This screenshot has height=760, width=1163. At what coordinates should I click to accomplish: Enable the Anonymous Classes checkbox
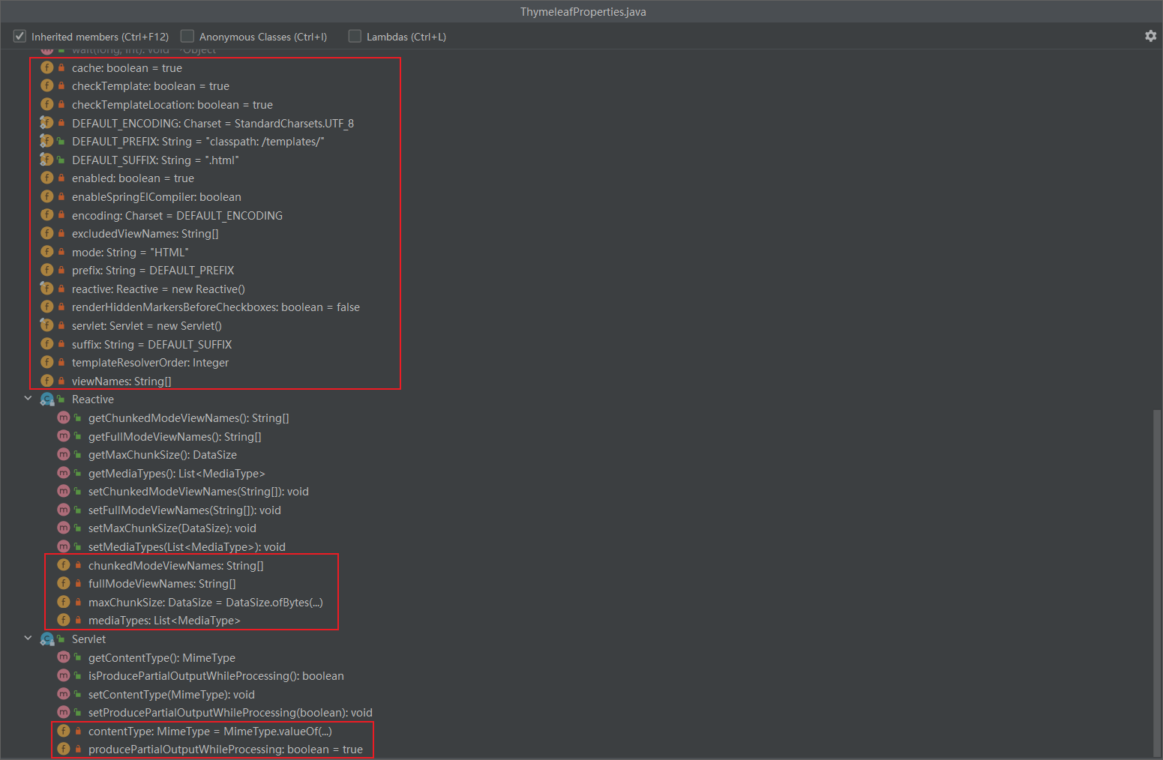(x=187, y=35)
